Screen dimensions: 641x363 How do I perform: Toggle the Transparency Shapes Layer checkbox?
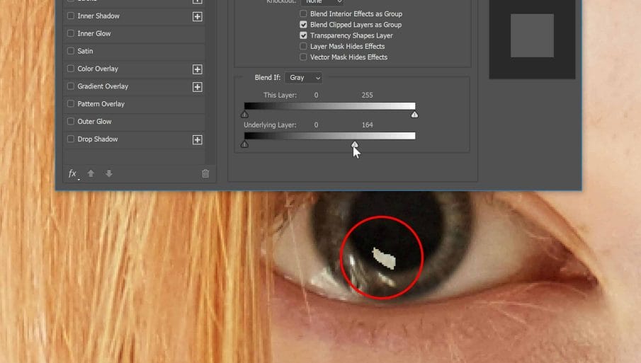coord(304,35)
